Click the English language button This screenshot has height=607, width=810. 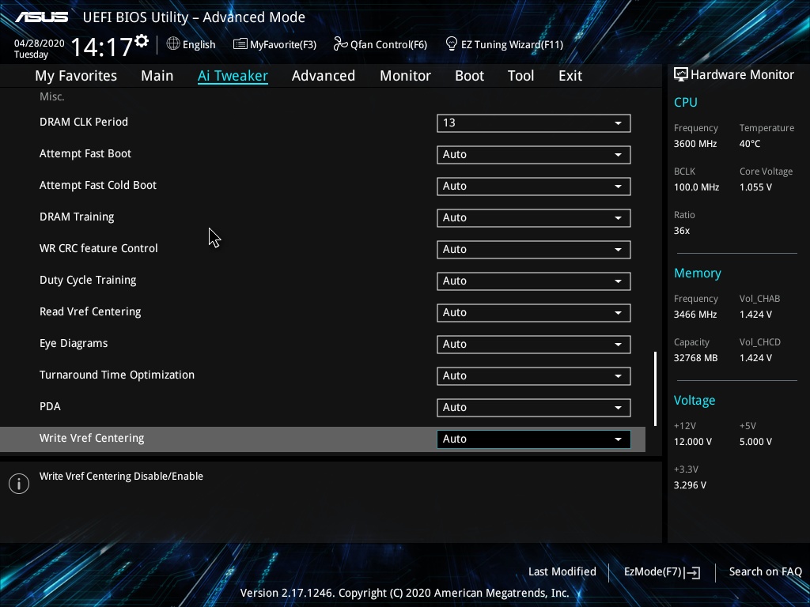191,44
